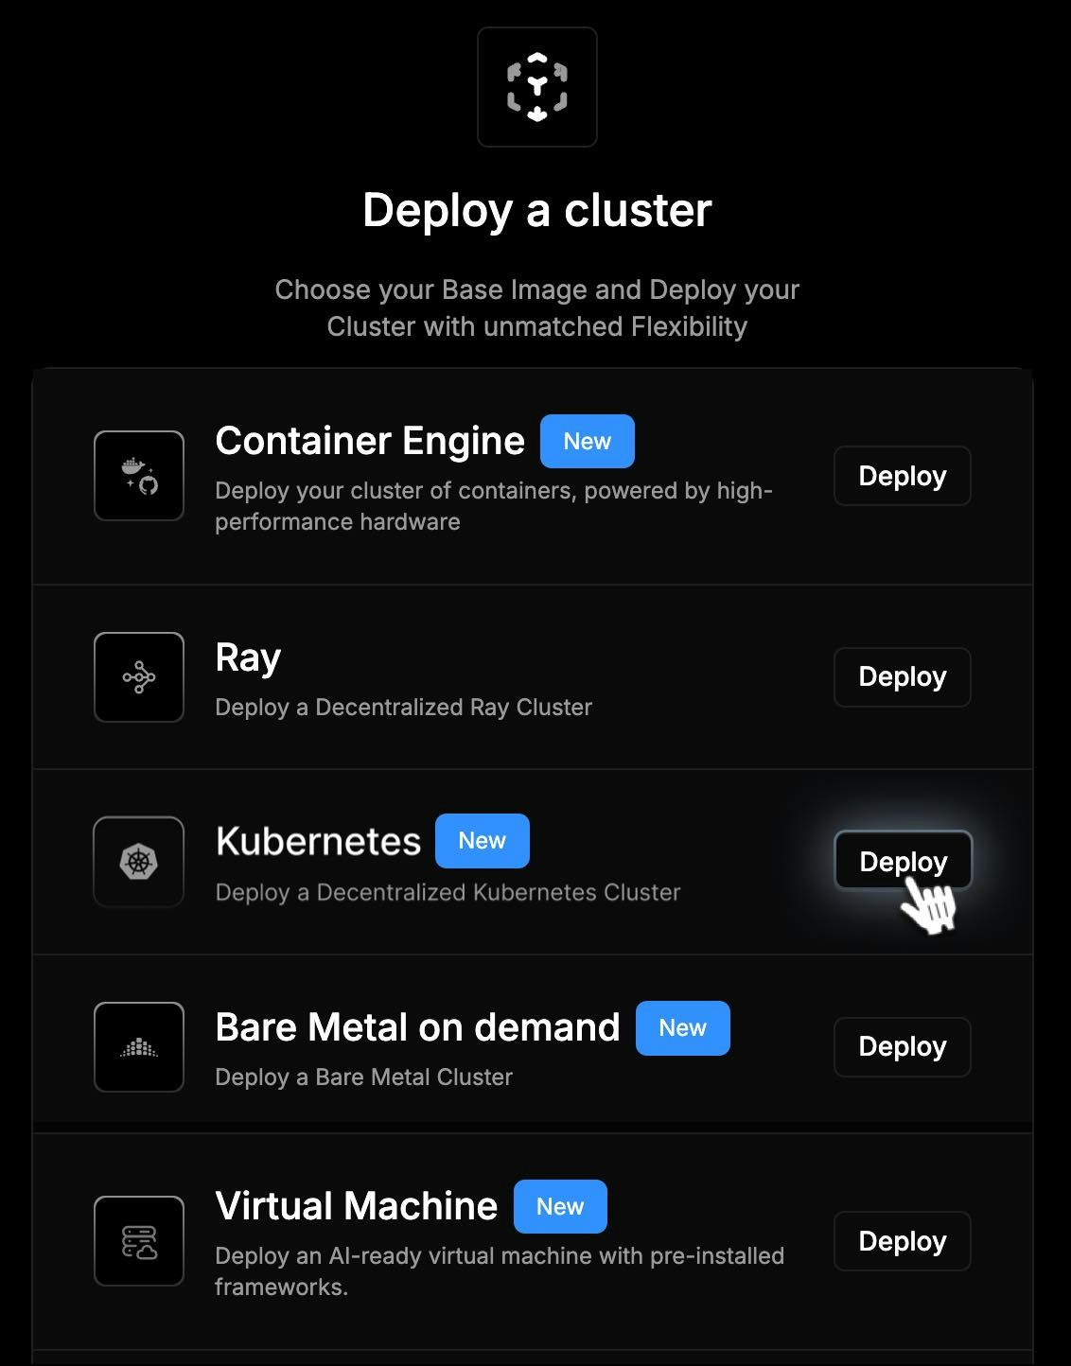Click 'Deploy a Bare Metal Cluster' description
This screenshot has width=1071, height=1366.
coord(363,1077)
